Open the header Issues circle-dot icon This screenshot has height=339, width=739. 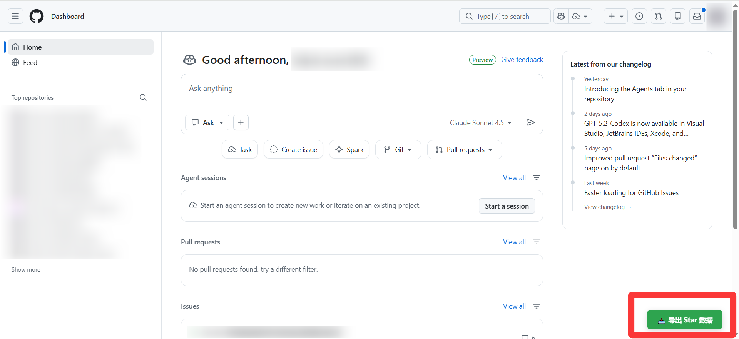639,16
